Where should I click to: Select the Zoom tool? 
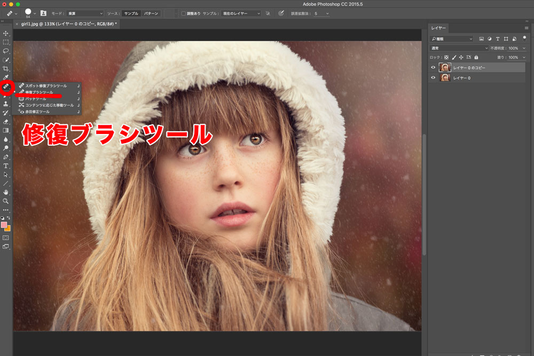pyautogui.click(x=6, y=201)
